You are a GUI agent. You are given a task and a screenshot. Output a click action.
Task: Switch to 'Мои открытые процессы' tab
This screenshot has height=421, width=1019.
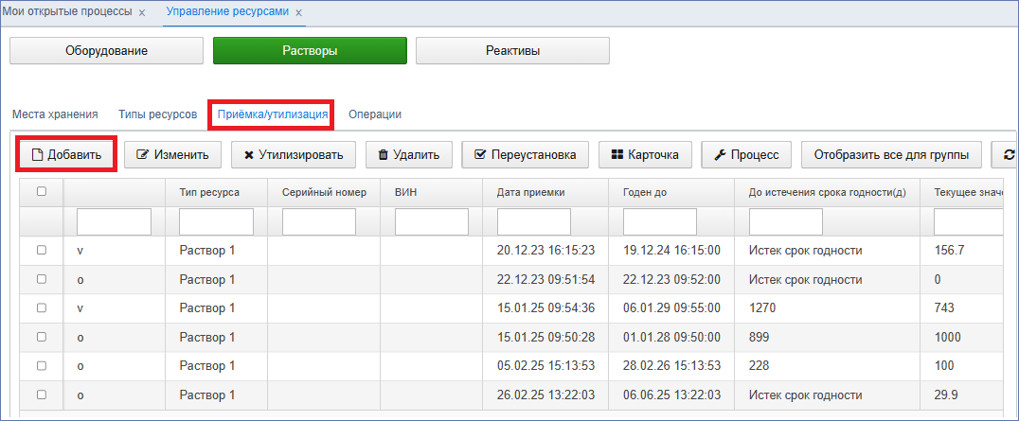click(x=67, y=11)
